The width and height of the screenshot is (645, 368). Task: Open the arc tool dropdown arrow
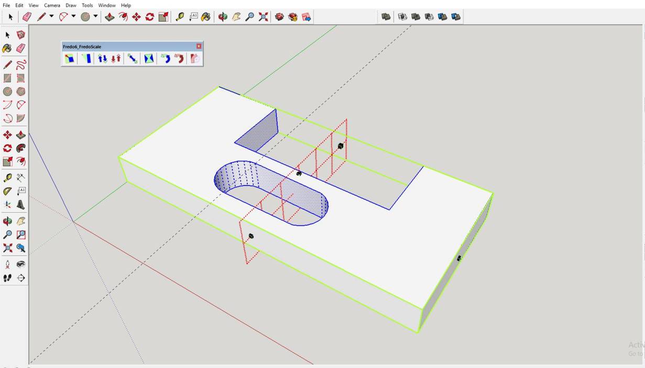point(73,16)
